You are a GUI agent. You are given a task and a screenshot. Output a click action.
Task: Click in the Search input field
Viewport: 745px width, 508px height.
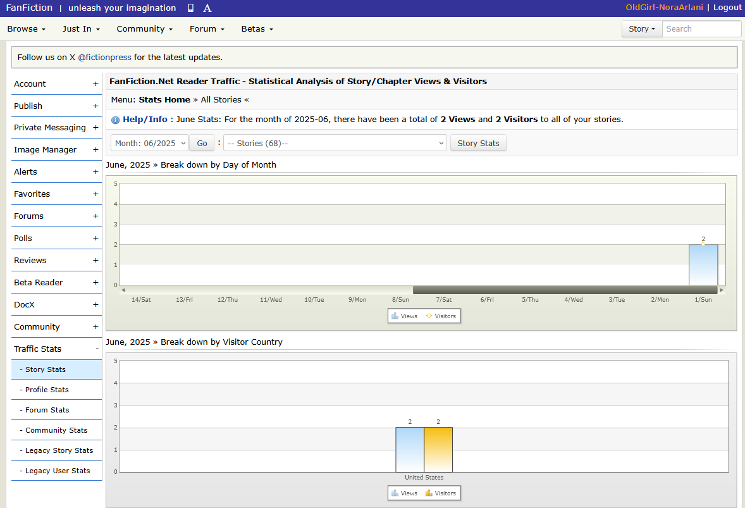point(701,29)
